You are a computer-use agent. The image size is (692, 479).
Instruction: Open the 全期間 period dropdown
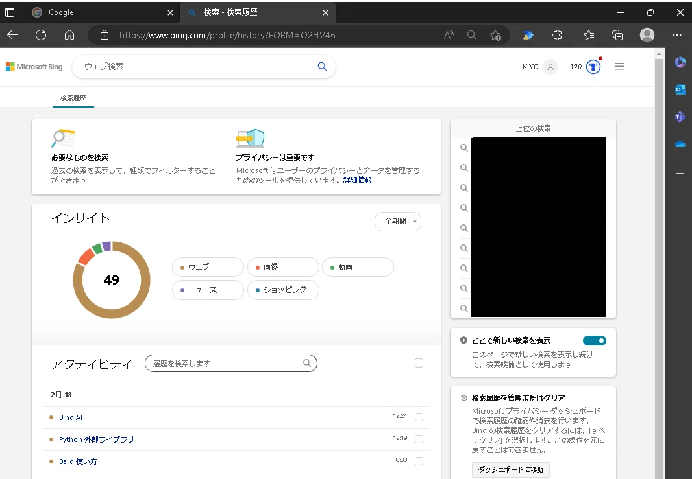pos(398,221)
